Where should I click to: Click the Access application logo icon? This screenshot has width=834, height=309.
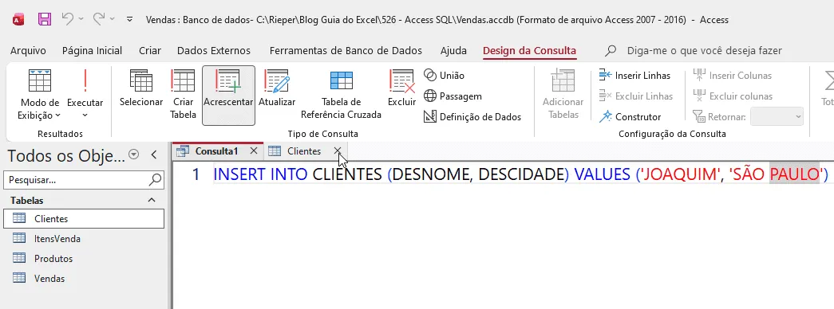coord(18,20)
